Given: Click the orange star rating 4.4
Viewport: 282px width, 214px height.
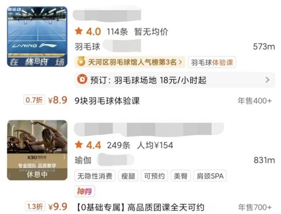Looking at the screenshot, I should pos(88,145).
